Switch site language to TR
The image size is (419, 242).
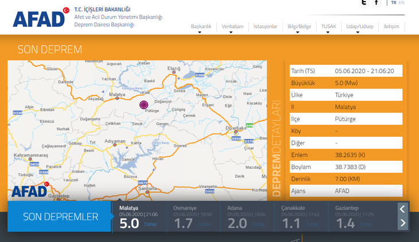[x=393, y=3]
